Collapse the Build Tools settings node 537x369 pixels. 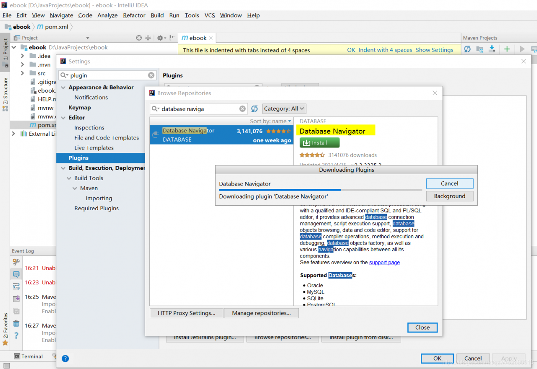point(69,178)
